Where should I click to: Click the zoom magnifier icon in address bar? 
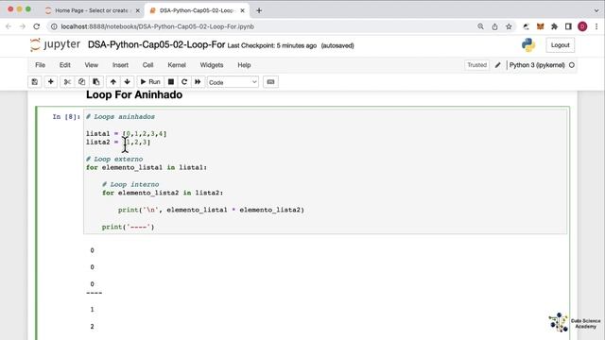coord(480,26)
